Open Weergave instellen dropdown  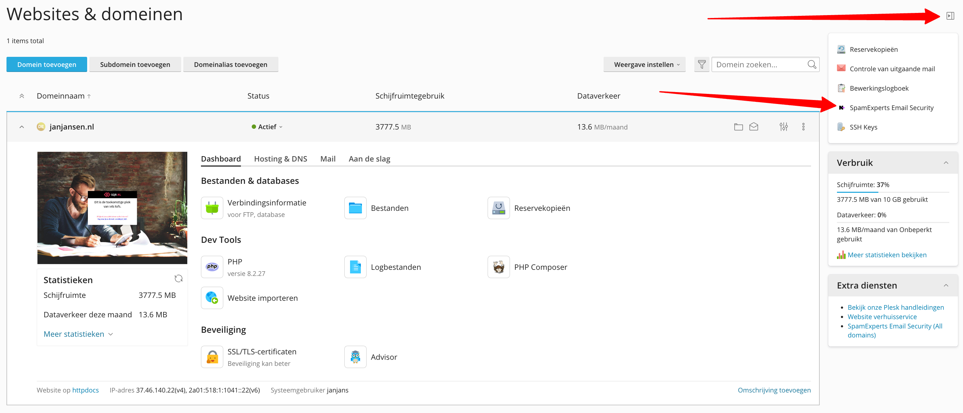click(x=644, y=65)
